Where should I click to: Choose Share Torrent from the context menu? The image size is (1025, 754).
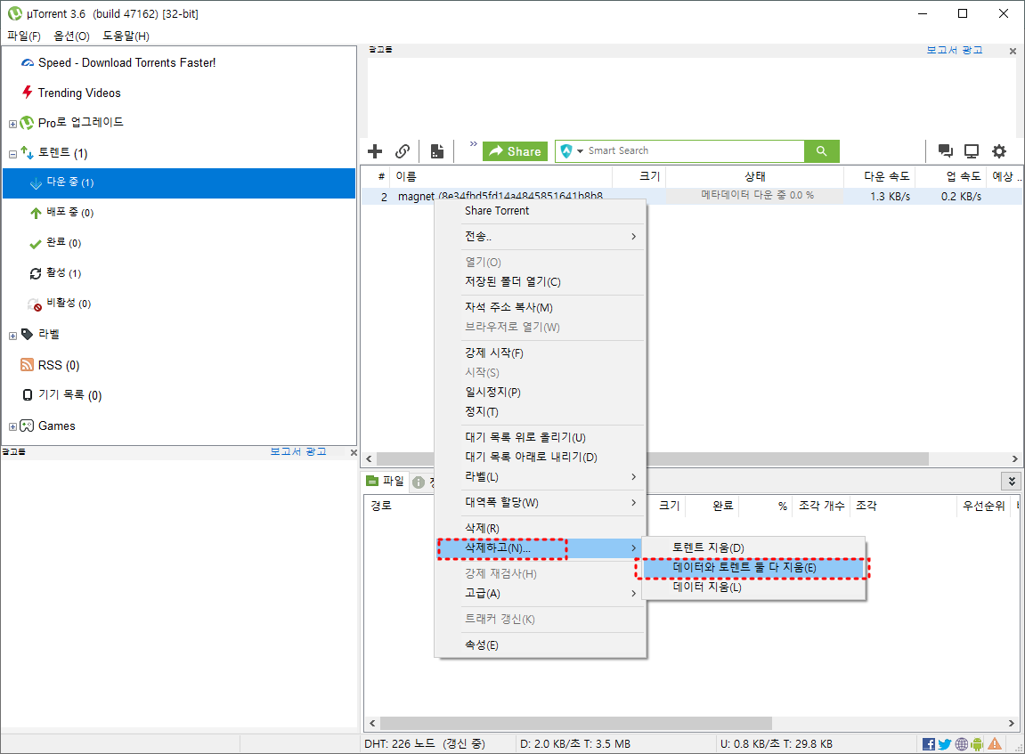541,211
